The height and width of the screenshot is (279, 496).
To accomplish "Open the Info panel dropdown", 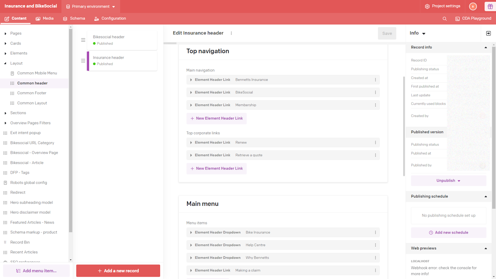I will coord(424,33).
